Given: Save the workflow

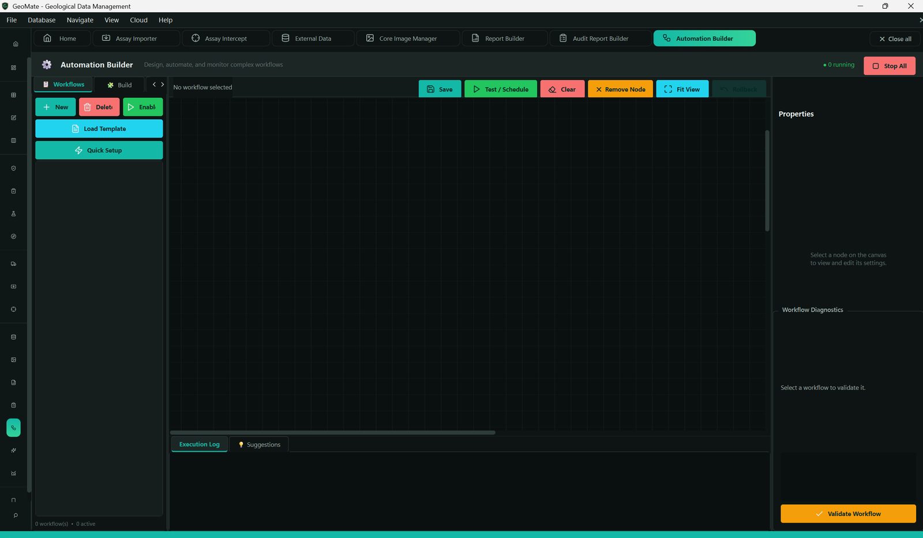Looking at the screenshot, I should [440, 89].
